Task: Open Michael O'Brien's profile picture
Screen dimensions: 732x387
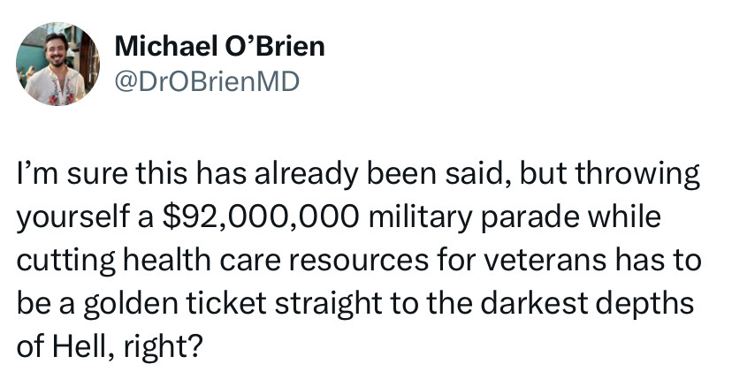Action: pos(57,64)
